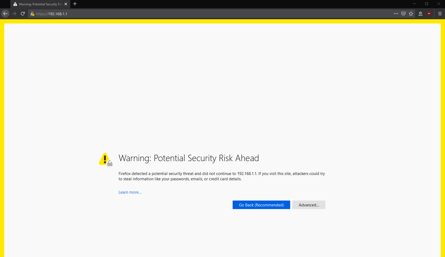The width and height of the screenshot is (445, 257).
Task: Bookmark this page with star icon
Action: click(411, 14)
